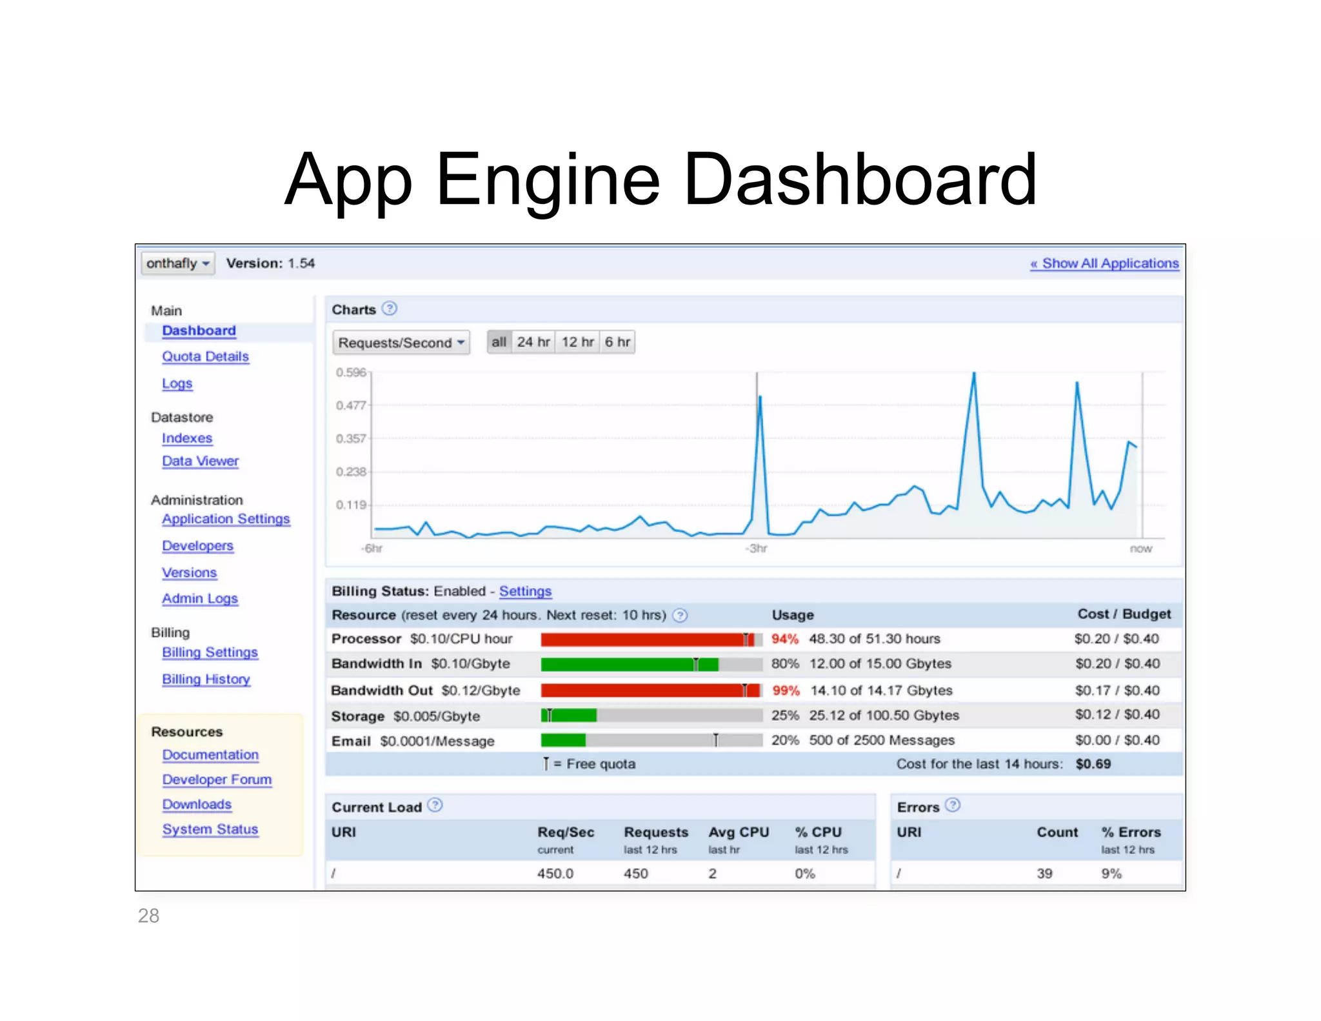The height and width of the screenshot is (1021, 1321).
Task: Open the Documentation resource link
Action: pos(210,754)
